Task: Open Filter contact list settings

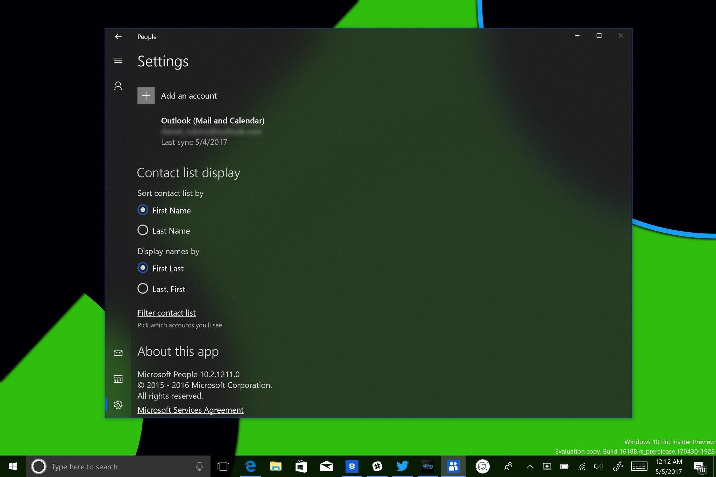Action: click(x=166, y=312)
